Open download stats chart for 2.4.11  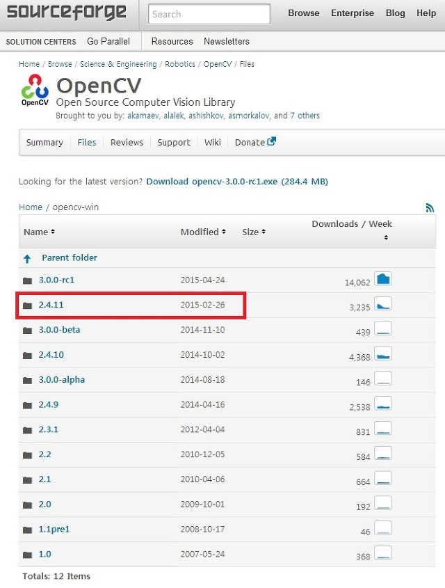pyautogui.click(x=383, y=304)
